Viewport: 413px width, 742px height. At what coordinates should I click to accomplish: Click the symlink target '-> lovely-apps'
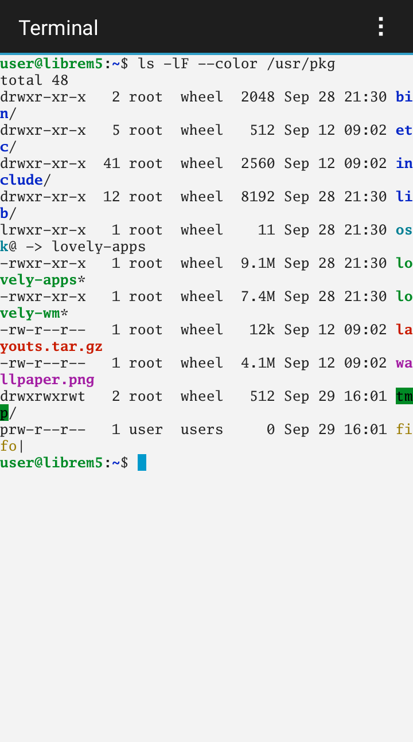pyautogui.click(x=85, y=247)
